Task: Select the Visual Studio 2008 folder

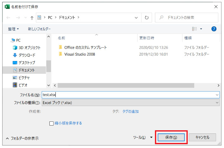Action: click(x=77, y=54)
